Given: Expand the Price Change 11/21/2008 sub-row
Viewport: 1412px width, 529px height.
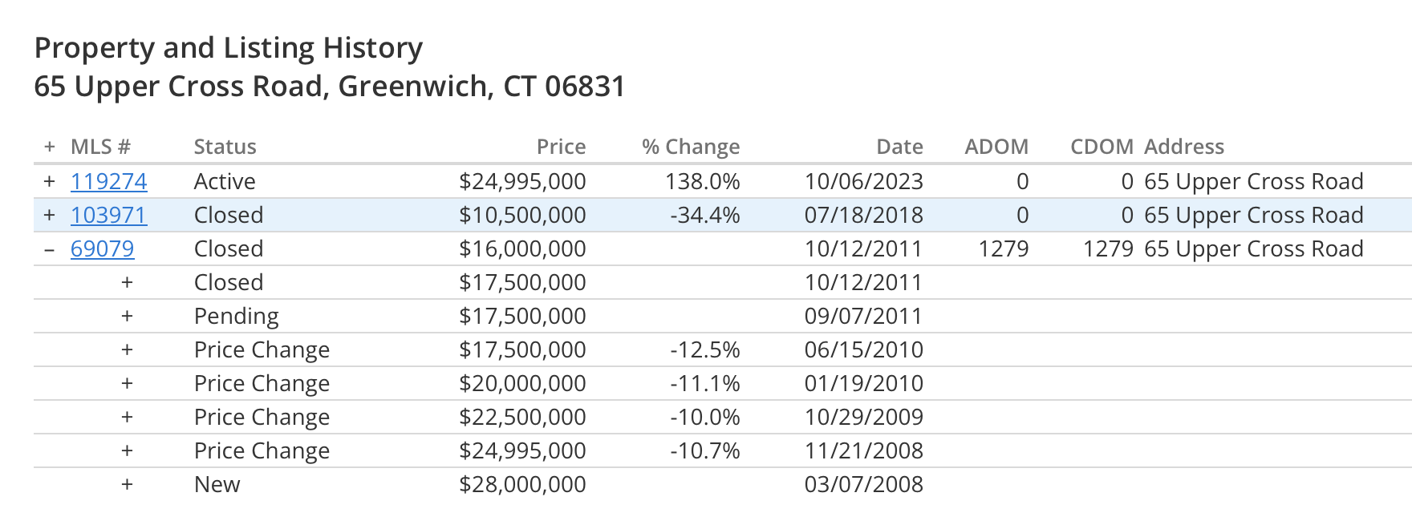Looking at the screenshot, I should [127, 450].
